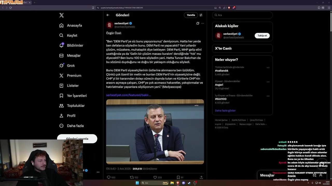Open Brave Shields icon in address bar
Screen dimensions: 332x186
point(229,8)
